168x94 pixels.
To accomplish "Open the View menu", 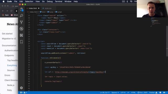I will 38,2.
